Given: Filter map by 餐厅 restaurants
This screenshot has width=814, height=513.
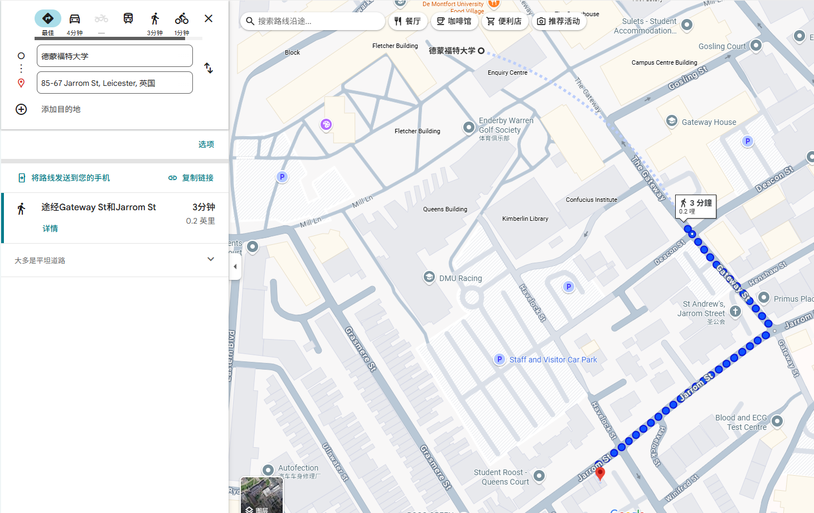Looking at the screenshot, I should 408,21.
